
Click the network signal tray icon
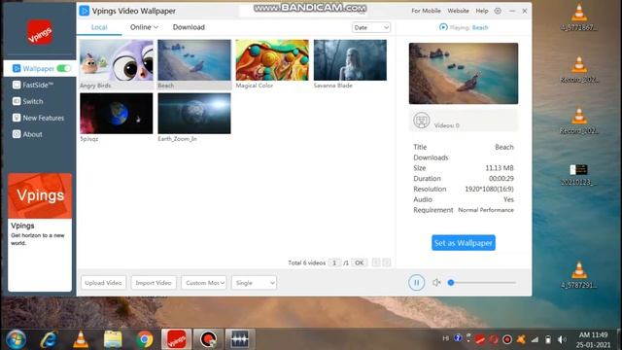535,339
